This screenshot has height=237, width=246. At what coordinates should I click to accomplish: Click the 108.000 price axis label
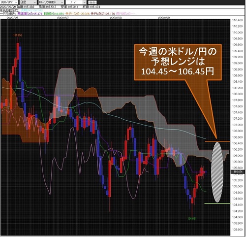point(237,94)
